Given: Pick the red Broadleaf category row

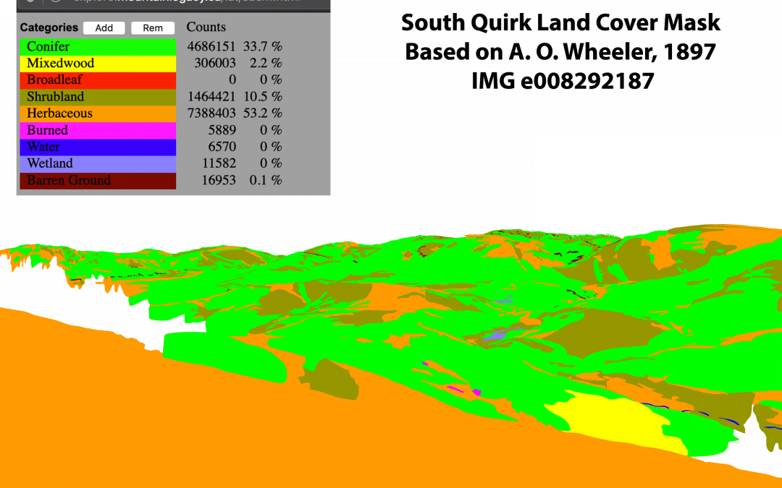Looking at the screenshot, I should [x=98, y=80].
